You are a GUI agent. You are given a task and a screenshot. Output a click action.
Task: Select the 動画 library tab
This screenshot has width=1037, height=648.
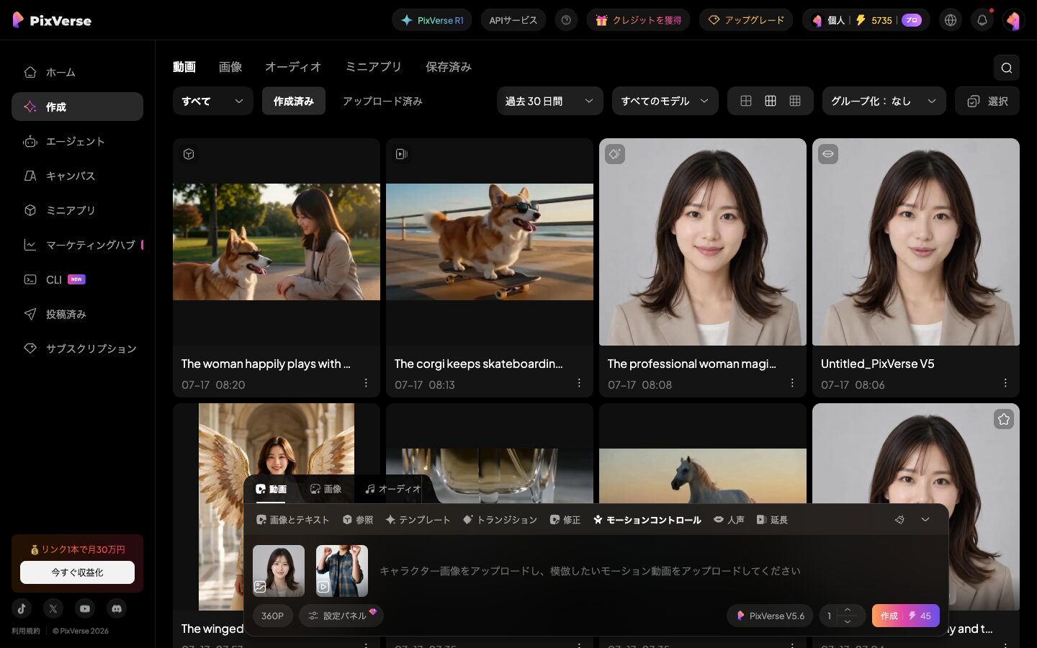click(184, 67)
